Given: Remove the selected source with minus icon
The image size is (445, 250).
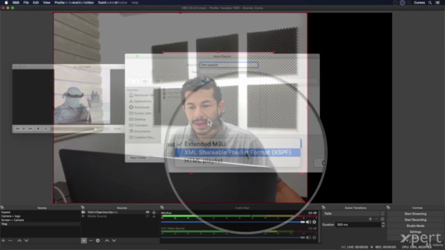Looking at the screenshot, I should 91,240.
